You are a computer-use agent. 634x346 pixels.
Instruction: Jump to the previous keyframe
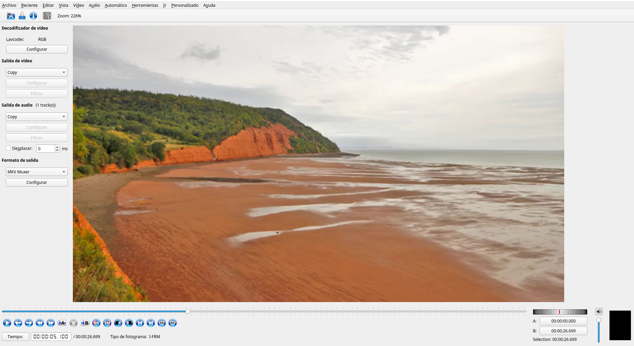click(x=40, y=323)
